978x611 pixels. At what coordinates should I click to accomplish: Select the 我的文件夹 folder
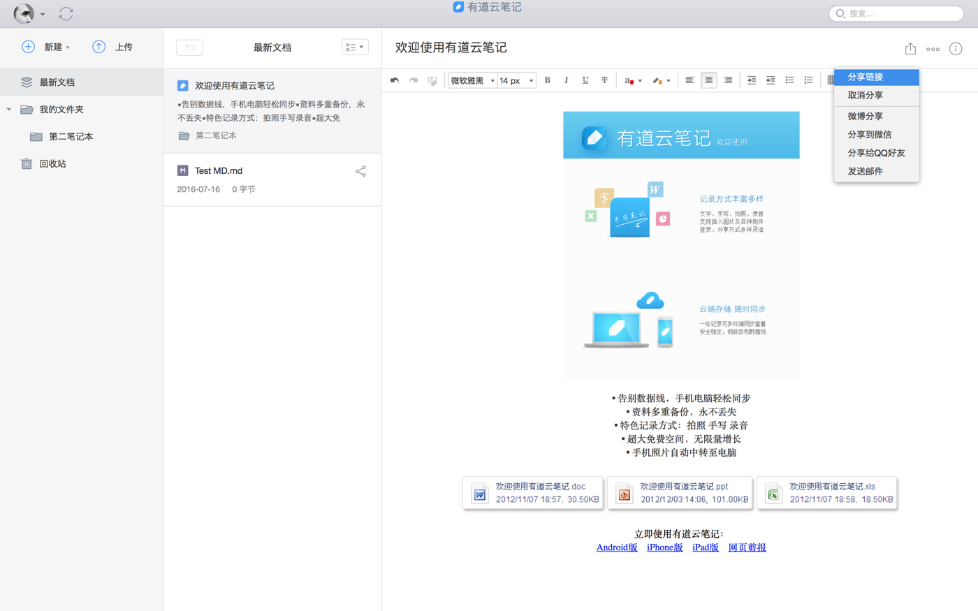coord(82,109)
